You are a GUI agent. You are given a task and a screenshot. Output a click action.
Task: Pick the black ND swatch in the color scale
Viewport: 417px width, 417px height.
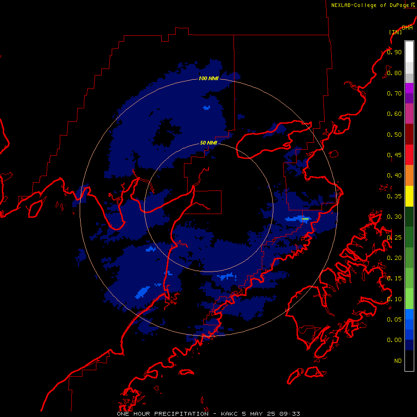409,360
